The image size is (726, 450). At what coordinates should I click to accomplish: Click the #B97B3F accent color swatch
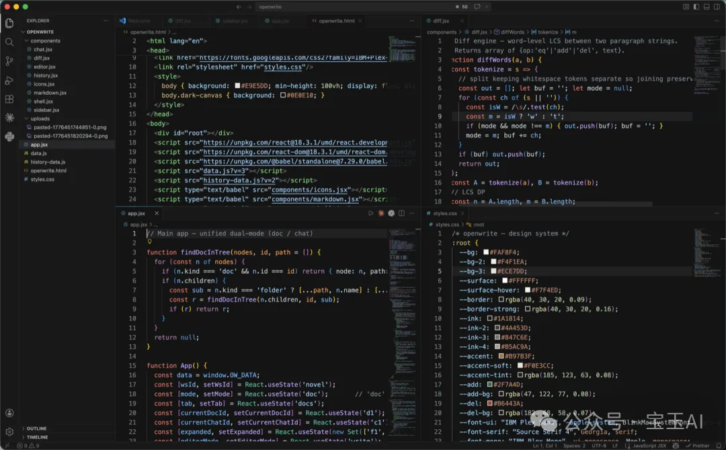[501, 357]
